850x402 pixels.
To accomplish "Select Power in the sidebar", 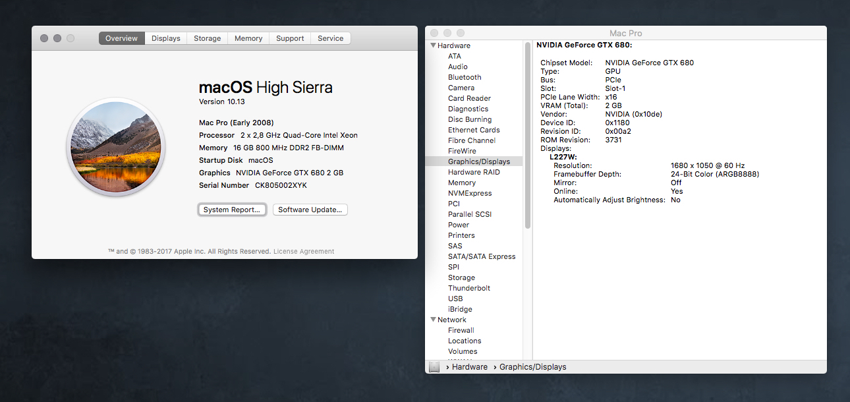I will 459,225.
